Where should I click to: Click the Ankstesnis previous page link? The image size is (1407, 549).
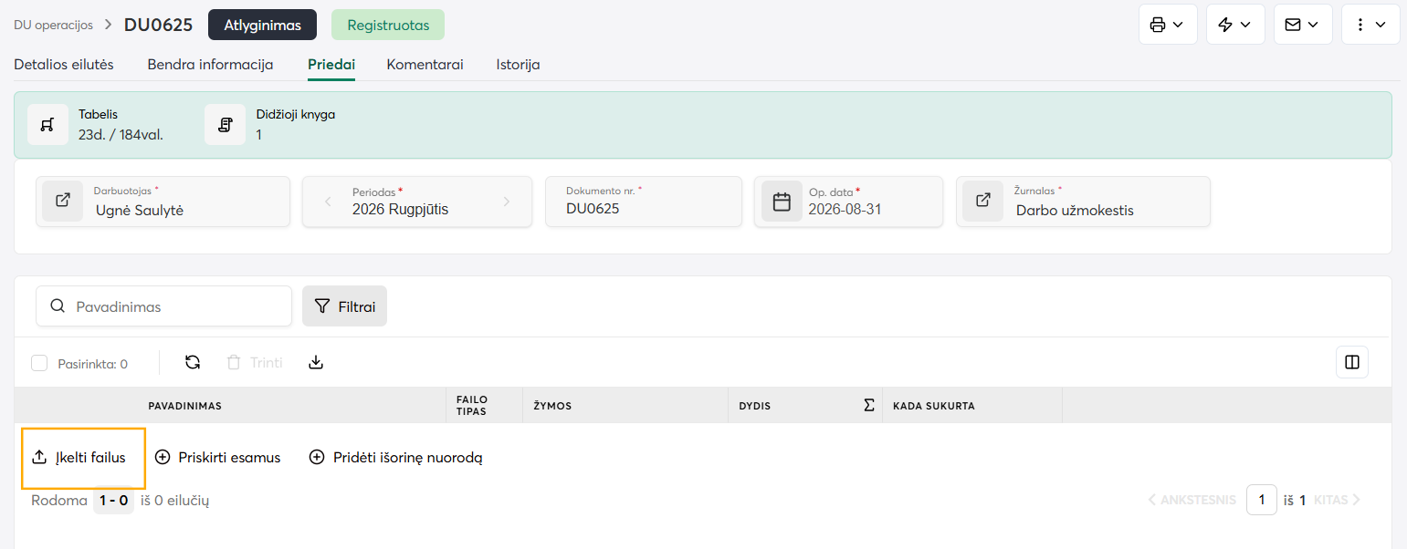click(1192, 500)
